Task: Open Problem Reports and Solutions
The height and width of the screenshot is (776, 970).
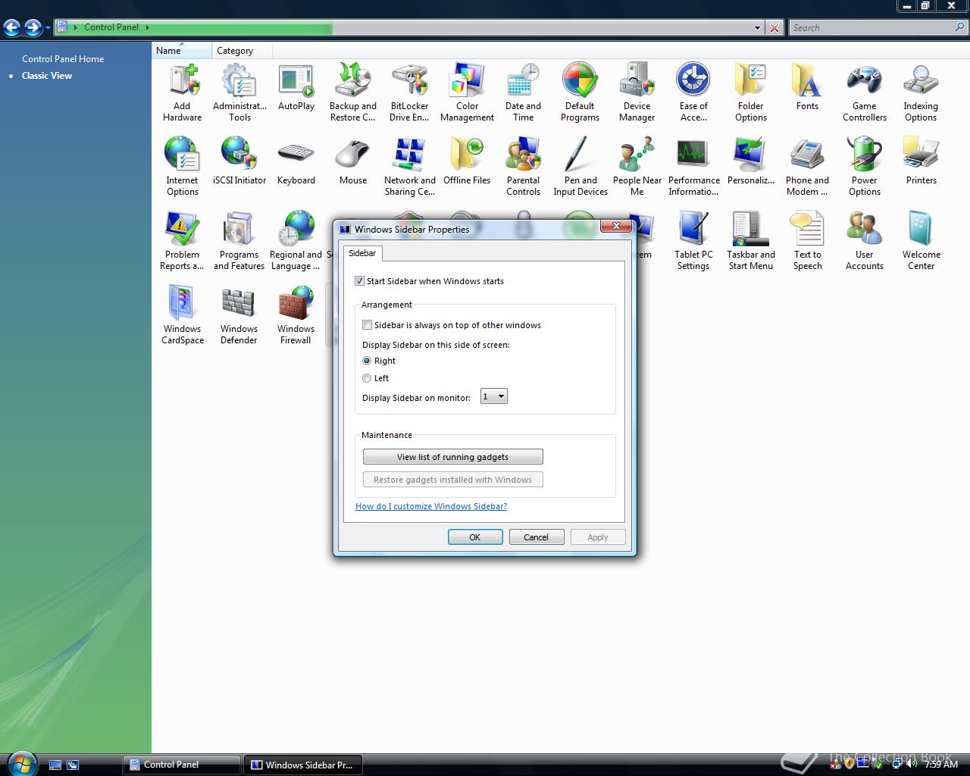Action: (x=183, y=241)
